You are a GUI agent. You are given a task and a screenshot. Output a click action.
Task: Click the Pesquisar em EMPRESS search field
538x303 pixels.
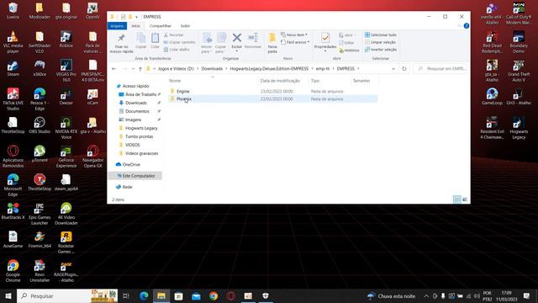[x=440, y=69]
